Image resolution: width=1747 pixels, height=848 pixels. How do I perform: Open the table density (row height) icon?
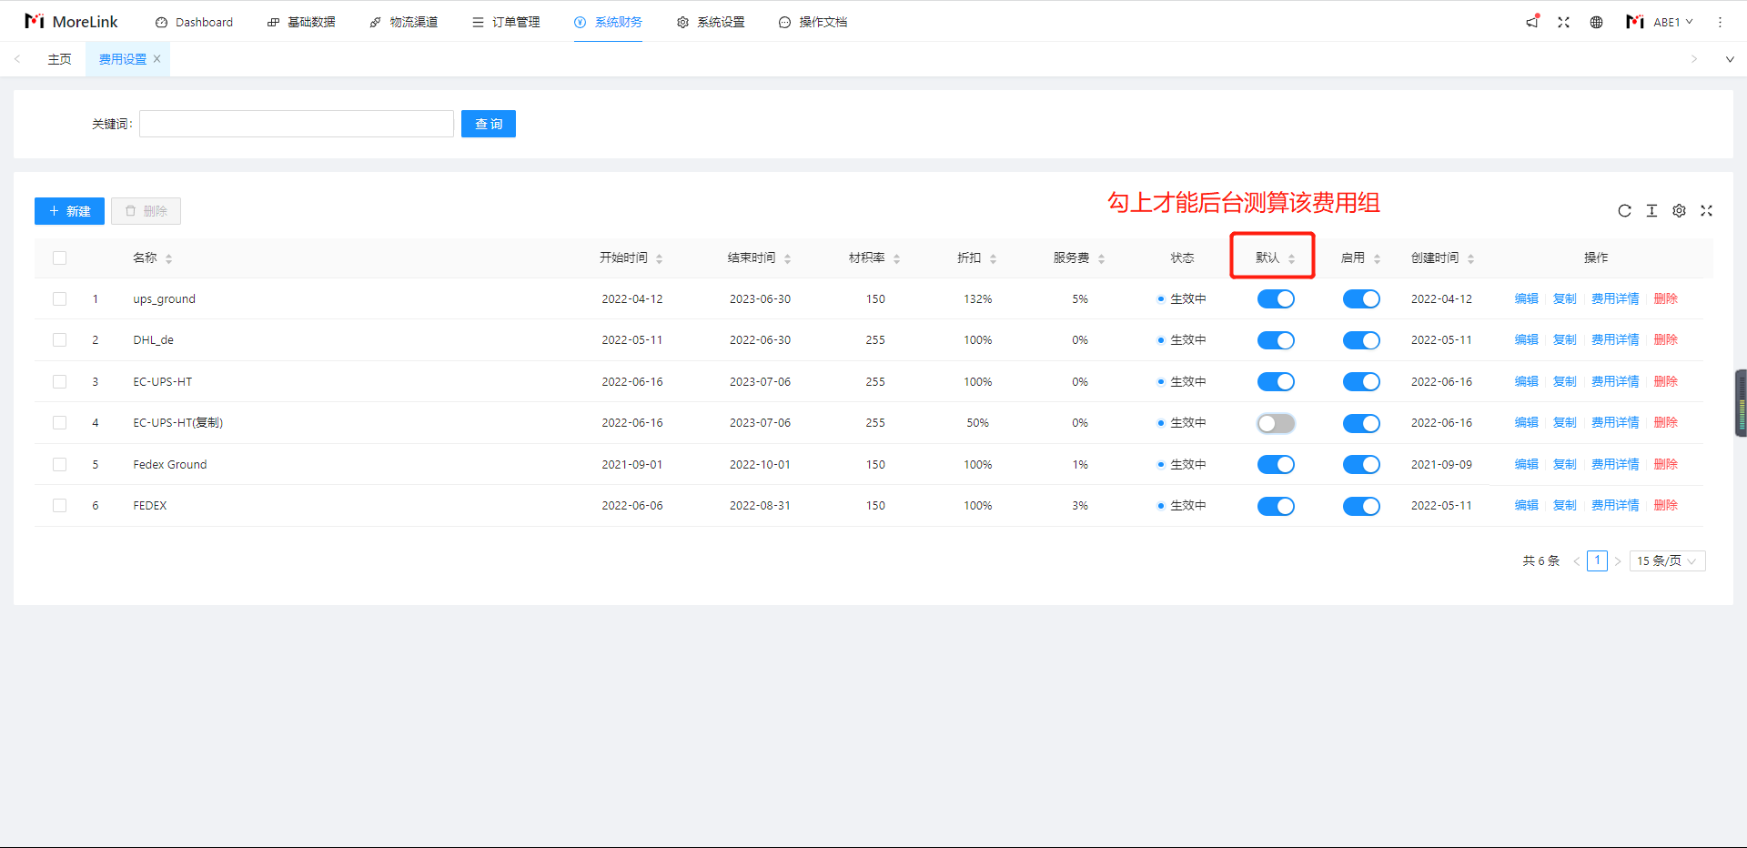click(1651, 211)
